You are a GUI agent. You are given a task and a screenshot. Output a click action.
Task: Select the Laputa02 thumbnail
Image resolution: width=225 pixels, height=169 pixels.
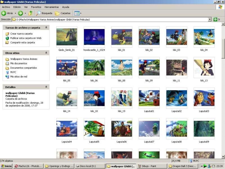177,98
